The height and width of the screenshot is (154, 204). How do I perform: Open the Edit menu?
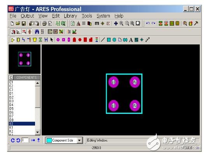56,16
